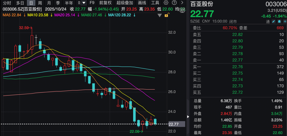Click the 画线 draw line button
This screenshot has height=136, width=287.
142,3
